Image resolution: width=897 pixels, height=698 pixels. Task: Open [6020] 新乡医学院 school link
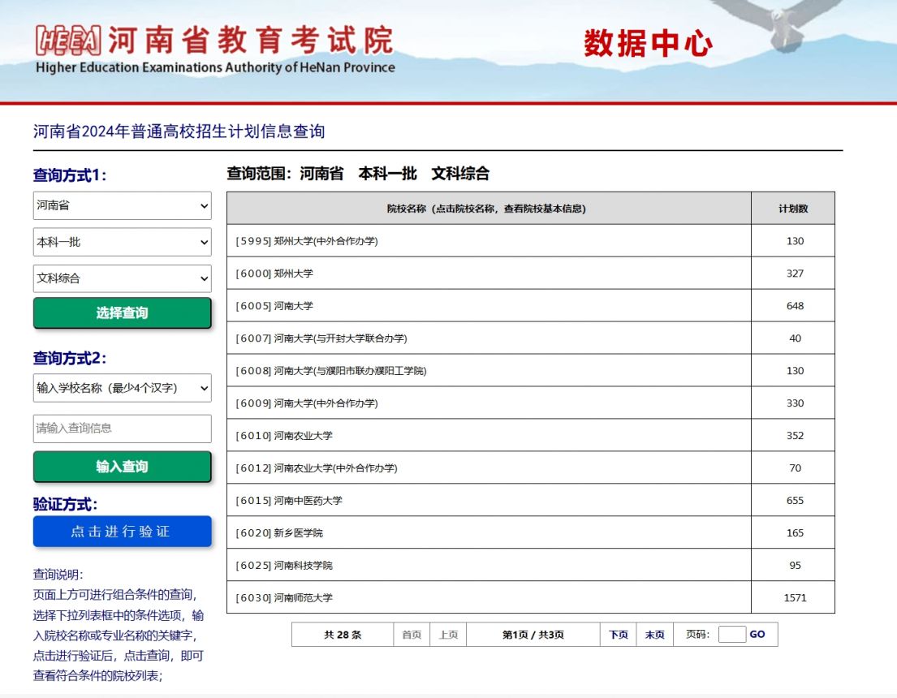coord(279,532)
